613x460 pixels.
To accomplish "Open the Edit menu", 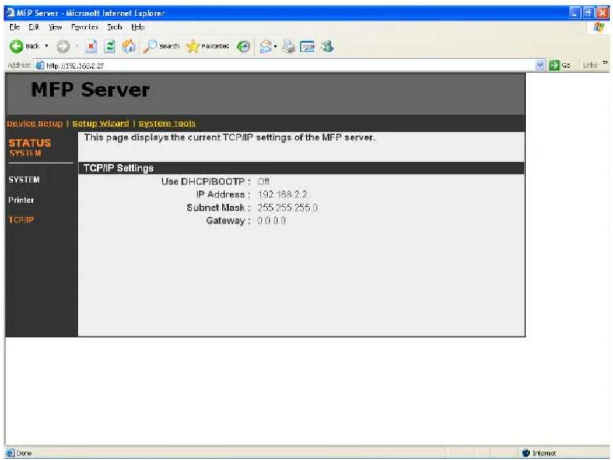I will [34, 27].
